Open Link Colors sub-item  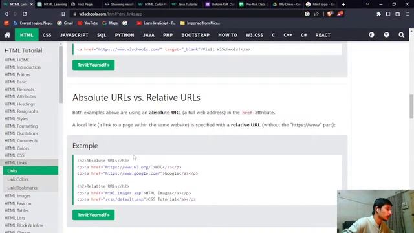[18, 179]
